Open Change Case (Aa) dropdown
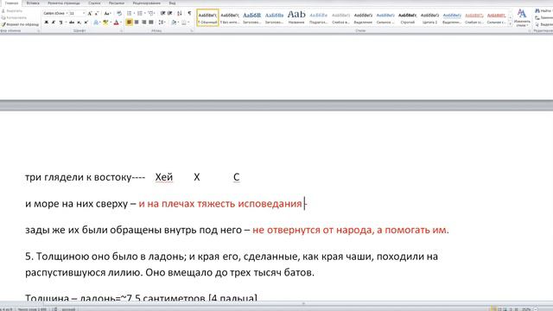553x311 pixels. click(107, 14)
